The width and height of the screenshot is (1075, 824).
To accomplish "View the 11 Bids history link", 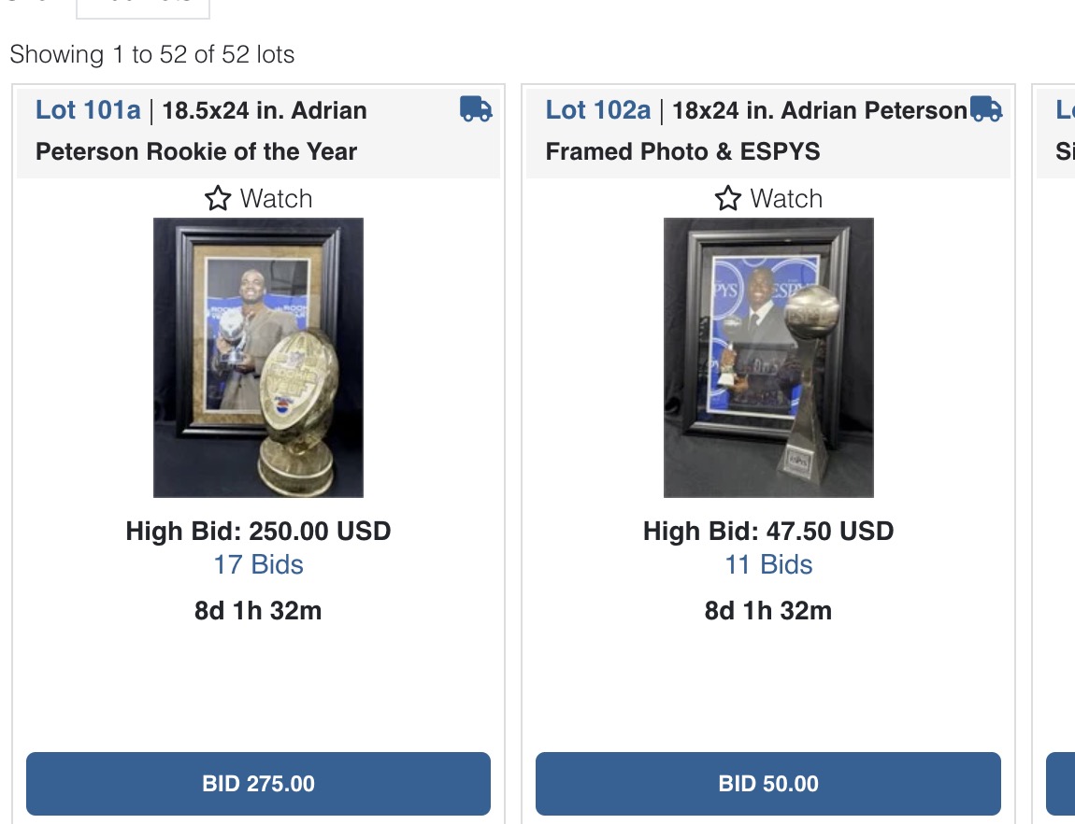I will click(768, 564).
